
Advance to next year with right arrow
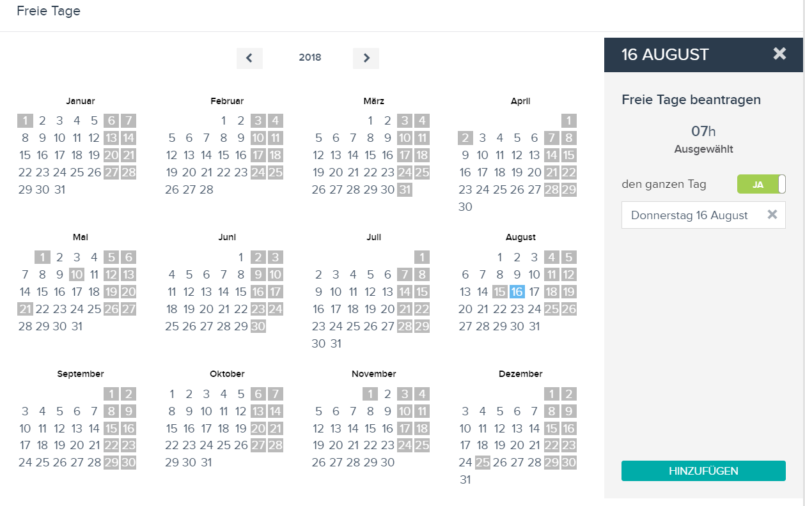coord(366,58)
